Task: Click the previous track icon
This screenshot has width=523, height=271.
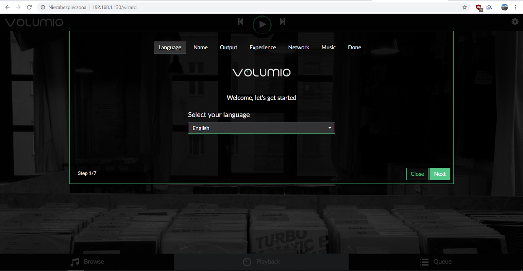Action: pos(241,22)
